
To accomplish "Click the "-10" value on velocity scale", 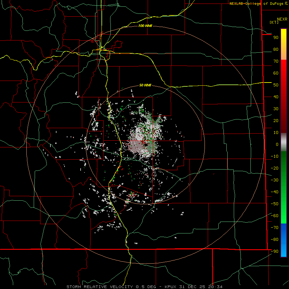I will tap(275, 156).
